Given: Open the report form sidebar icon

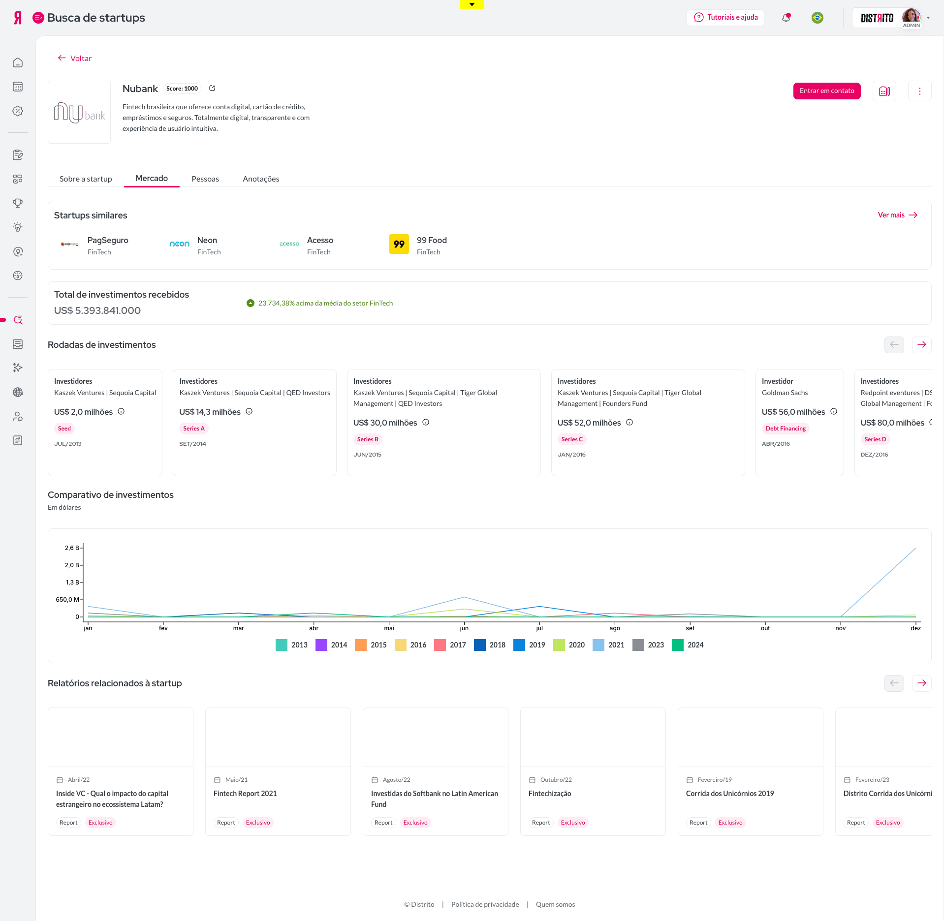Looking at the screenshot, I should (x=18, y=440).
